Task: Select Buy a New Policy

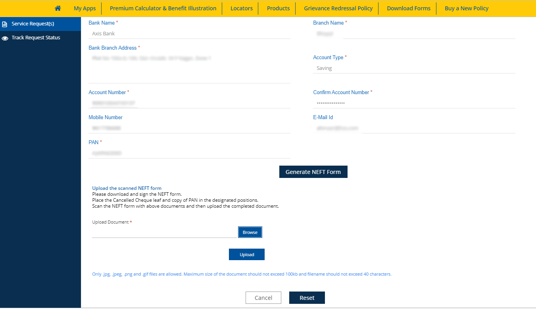Action: 467,8
